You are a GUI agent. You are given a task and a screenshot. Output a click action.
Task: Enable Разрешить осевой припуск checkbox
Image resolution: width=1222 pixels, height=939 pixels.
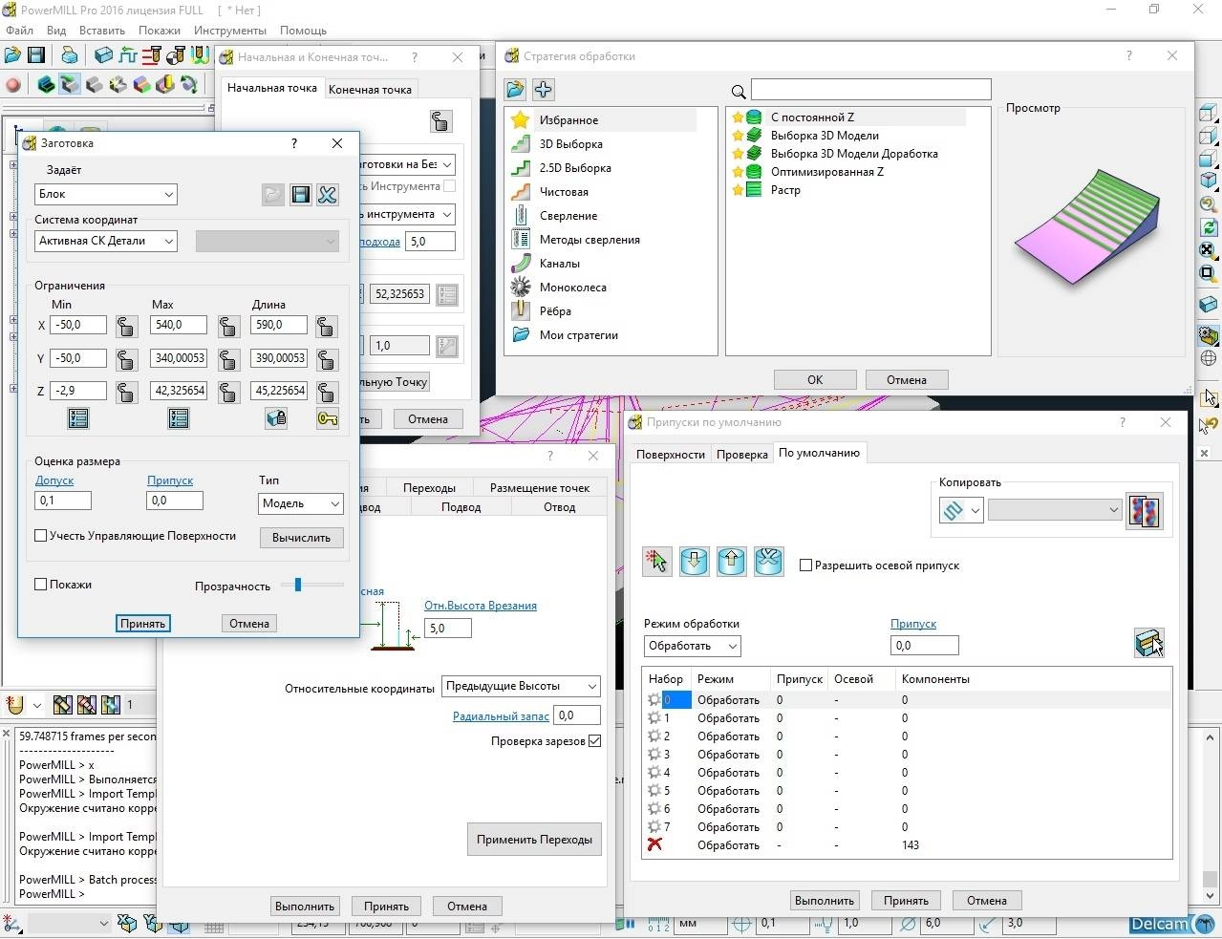click(805, 566)
